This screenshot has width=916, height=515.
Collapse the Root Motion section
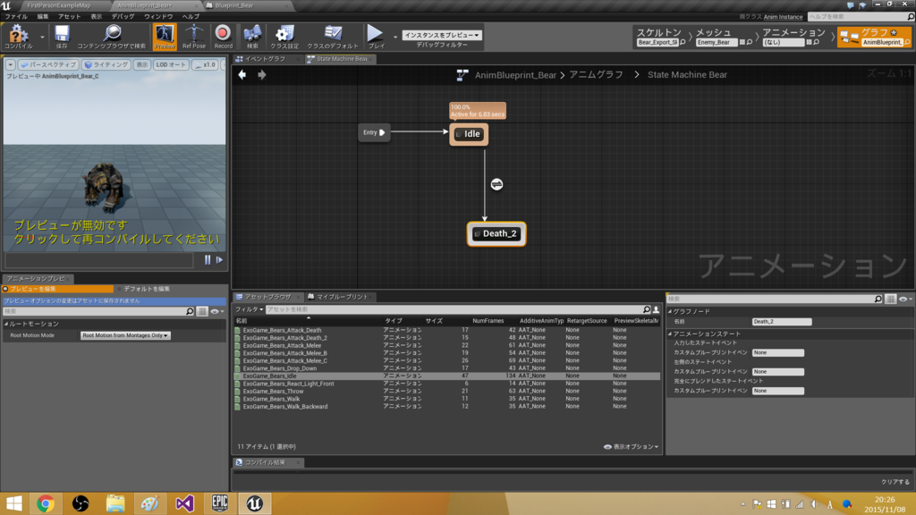[6, 324]
